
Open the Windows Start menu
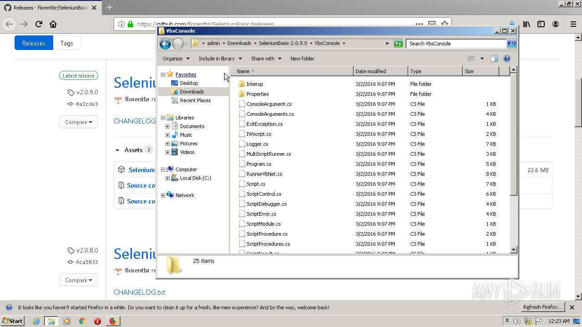[12, 321]
